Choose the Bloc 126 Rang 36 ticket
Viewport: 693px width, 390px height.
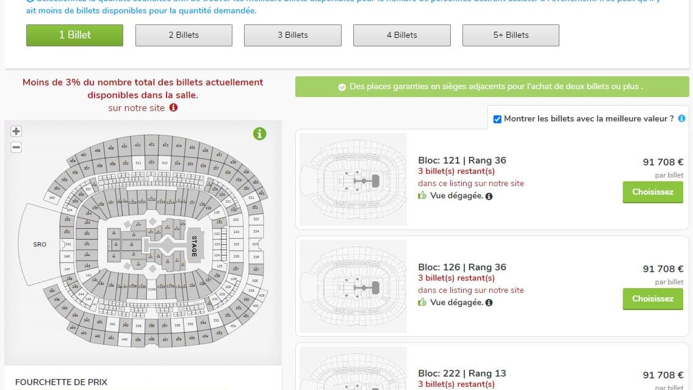(x=653, y=299)
